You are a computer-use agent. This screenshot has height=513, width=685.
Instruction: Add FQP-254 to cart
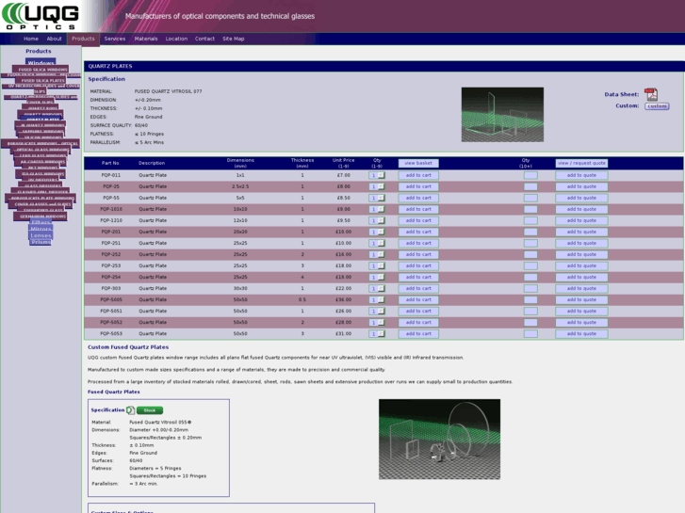pyautogui.click(x=418, y=278)
